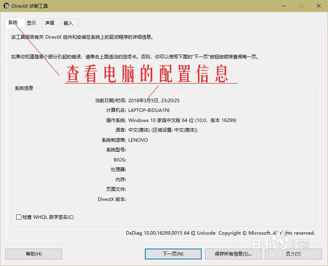This screenshot has height=266, width=328.
Task: Enable the 检查 WHQL 数字签名 checkbox
Action: [x=19, y=217]
